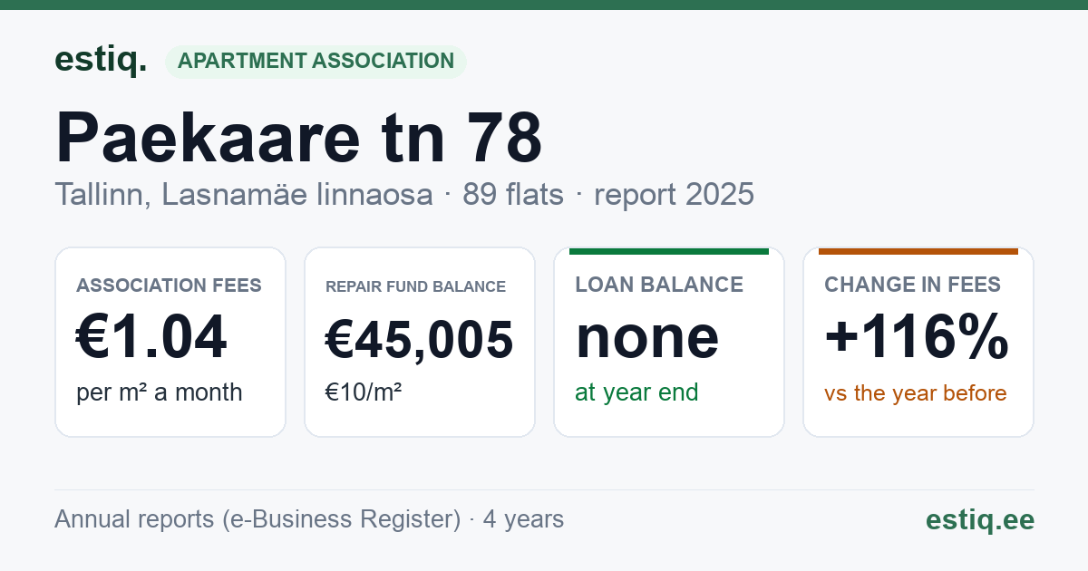Image resolution: width=1088 pixels, height=571 pixels.
Task: Click the €45,005 balance amount
Action: (420, 340)
